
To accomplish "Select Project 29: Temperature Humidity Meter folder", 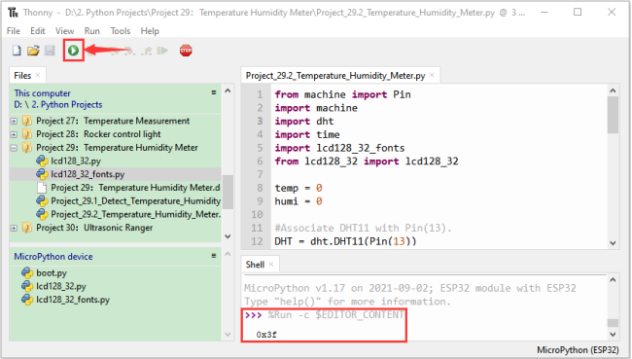I will tap(117, 148).
